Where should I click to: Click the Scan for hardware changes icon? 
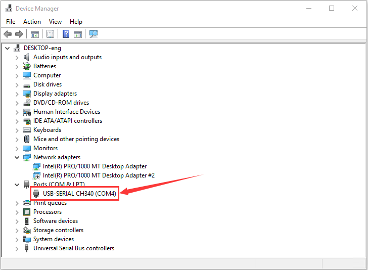[94, 34]
